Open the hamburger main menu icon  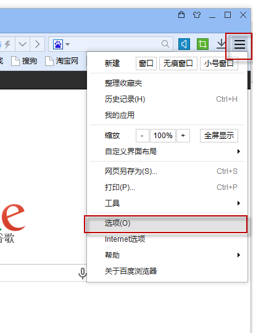coord(239,44)
